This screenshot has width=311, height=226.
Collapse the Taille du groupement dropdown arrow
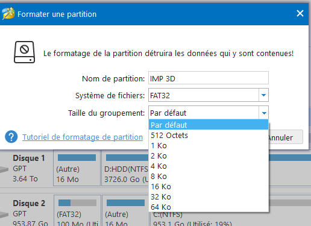coord(264,113)
